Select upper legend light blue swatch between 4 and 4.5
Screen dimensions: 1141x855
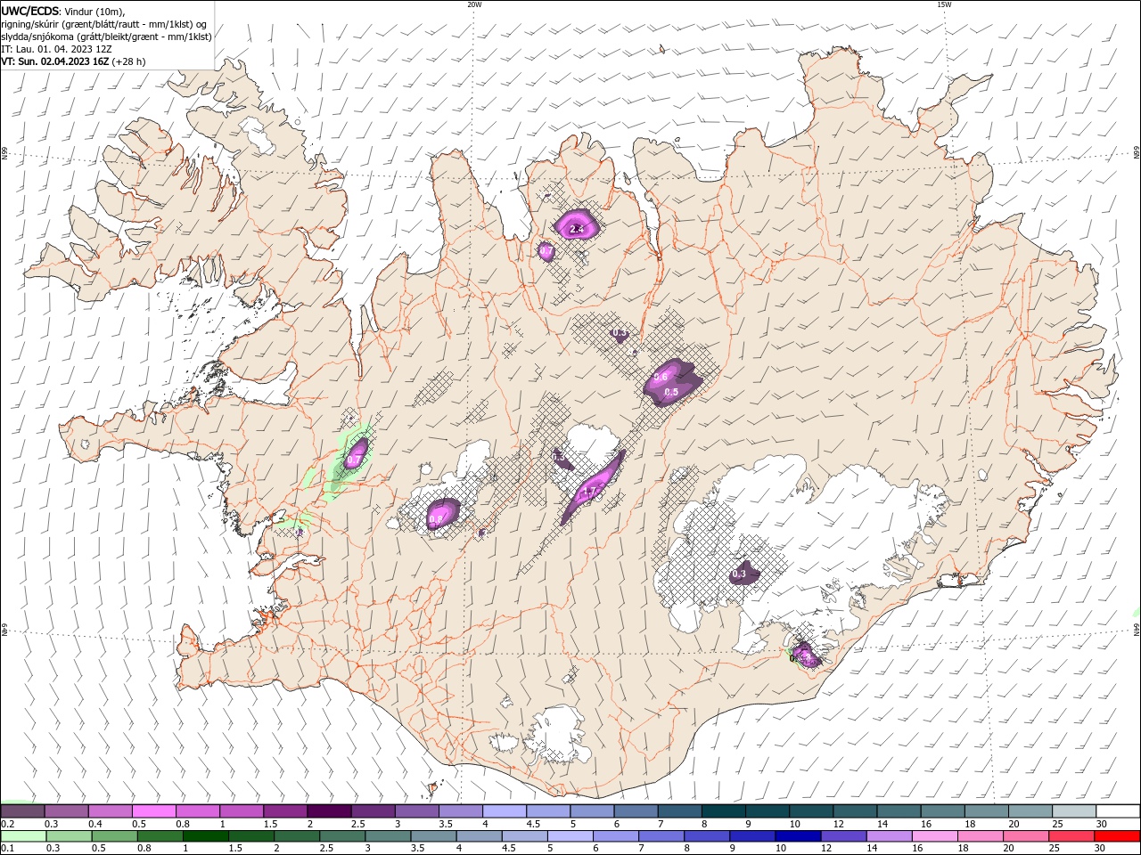pyautogui.click(x=504, y=811)
